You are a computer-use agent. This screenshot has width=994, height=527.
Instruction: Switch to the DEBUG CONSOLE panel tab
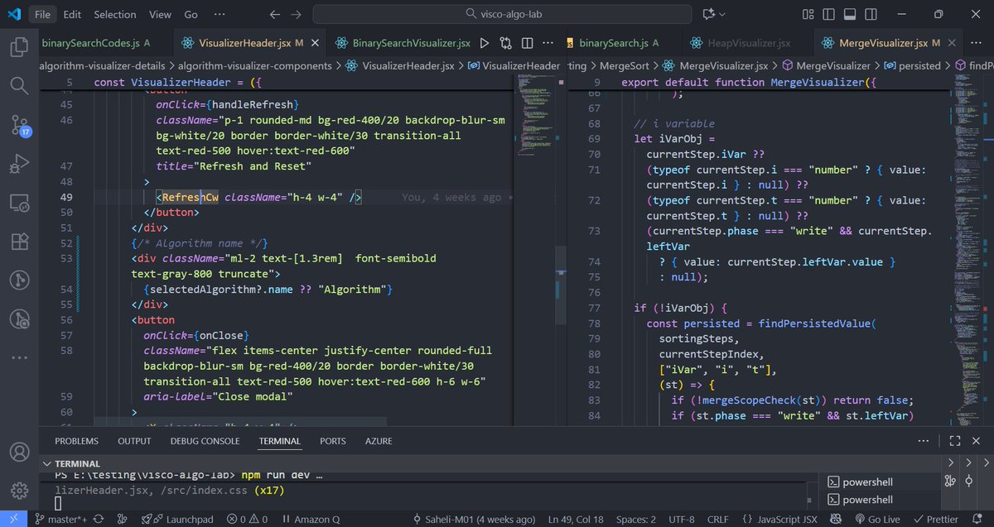pyautogui.click(x=205, y=441)
